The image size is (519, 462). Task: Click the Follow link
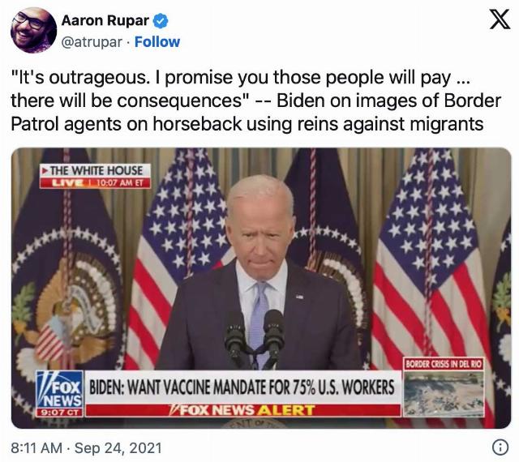pos(157,42)
